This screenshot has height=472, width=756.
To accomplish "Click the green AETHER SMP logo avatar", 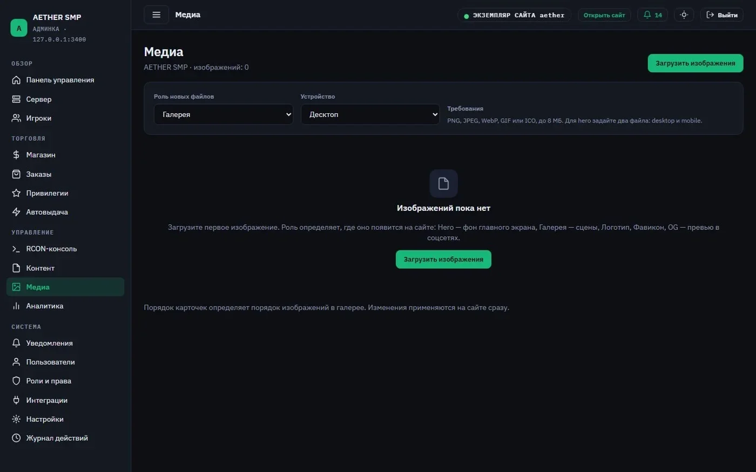I will [19, 28].
